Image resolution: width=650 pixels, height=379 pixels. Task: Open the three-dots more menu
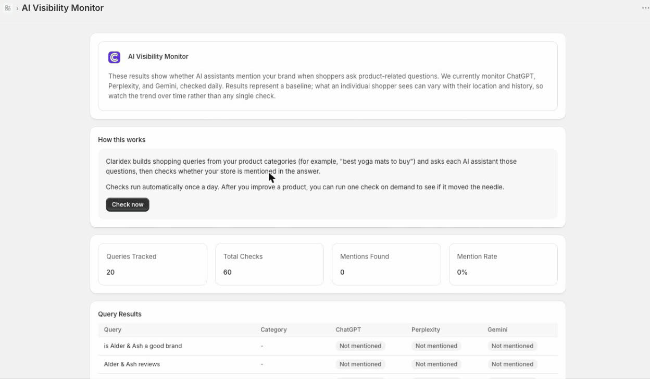tap(645, 8)
